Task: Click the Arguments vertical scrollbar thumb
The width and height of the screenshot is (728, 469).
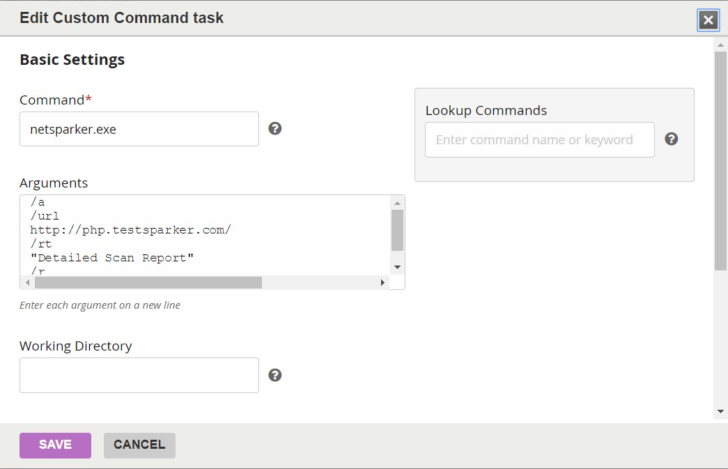Action: pos(397,230)
